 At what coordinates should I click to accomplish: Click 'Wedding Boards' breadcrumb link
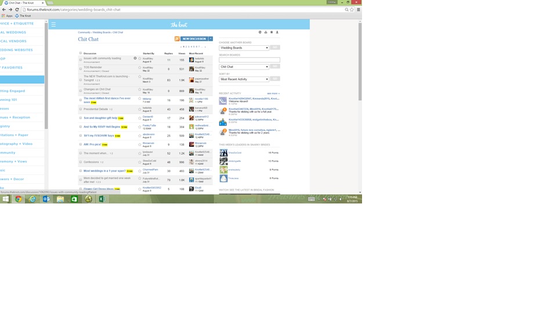(x=102, y=32)
